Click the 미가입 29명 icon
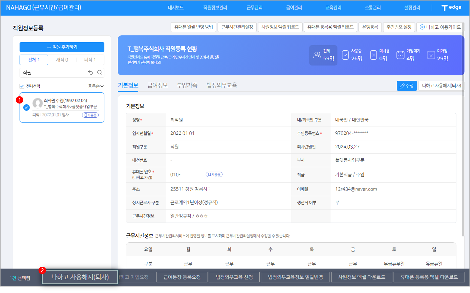Screen dimensions: 470x293 pyautogui.click(x=431, y=55)
